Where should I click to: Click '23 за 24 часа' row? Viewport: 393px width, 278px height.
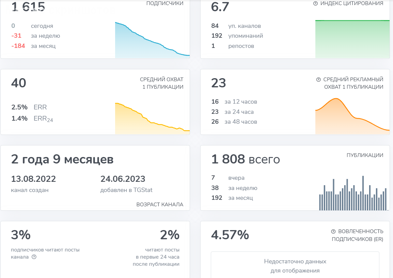pos(232,111)
